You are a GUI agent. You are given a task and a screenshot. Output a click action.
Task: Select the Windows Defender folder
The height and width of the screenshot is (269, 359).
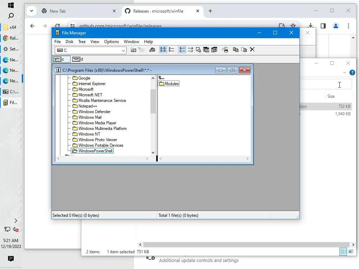pos(92,112)
